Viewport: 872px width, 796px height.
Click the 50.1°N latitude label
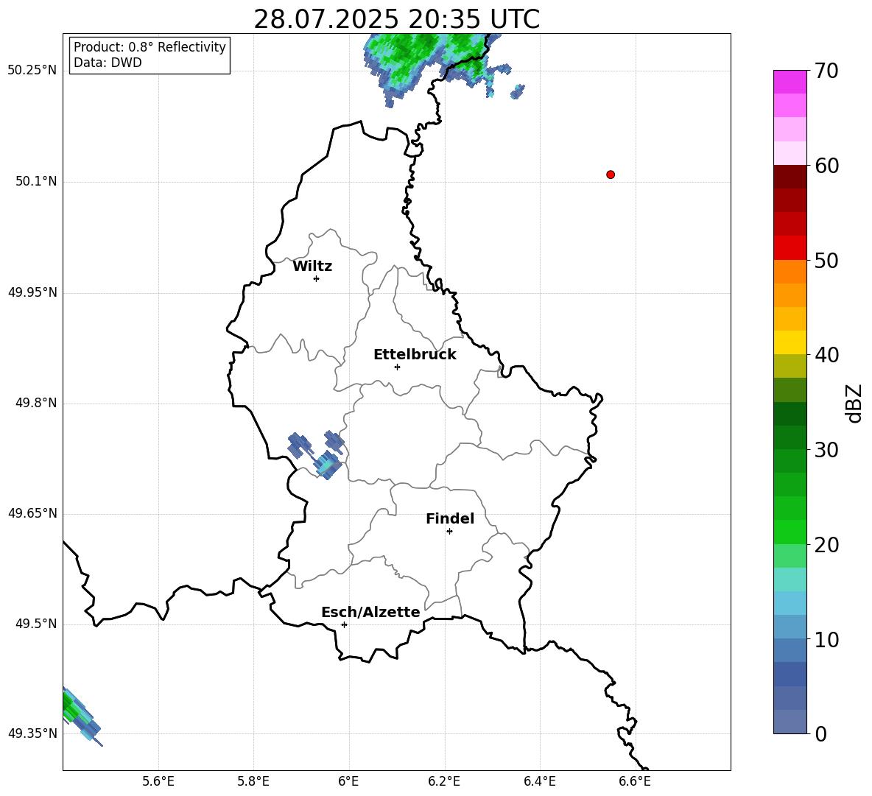(36, 181)
